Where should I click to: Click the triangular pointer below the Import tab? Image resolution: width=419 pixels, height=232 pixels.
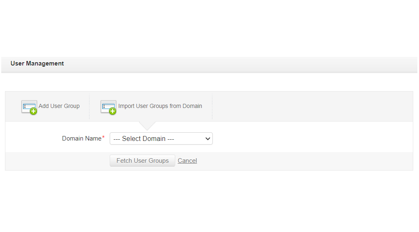147,125
